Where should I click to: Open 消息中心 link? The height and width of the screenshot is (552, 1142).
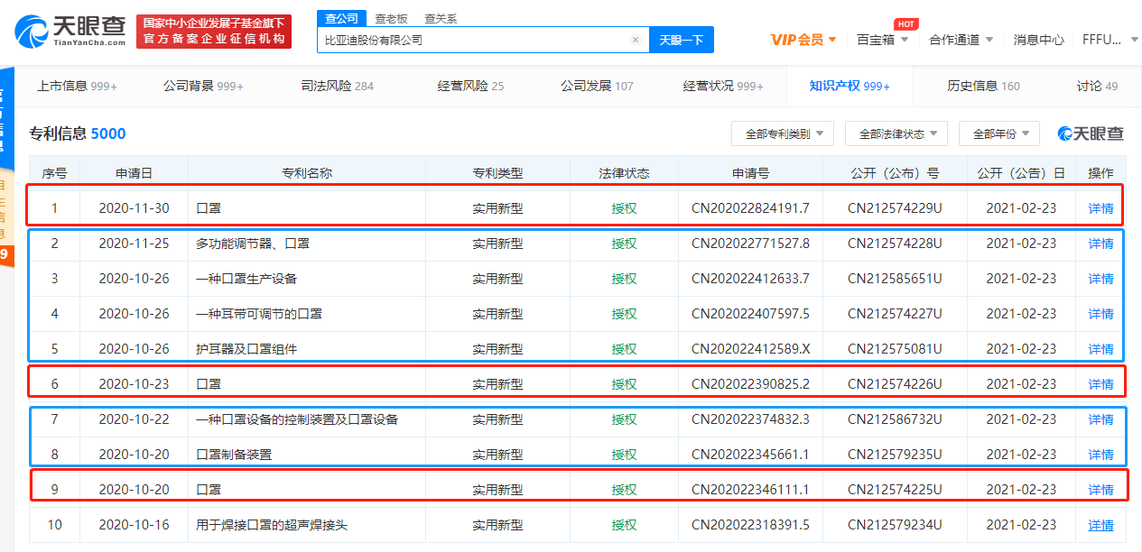pos(1038,40)
